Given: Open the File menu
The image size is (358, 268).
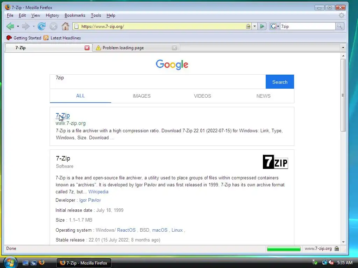Looking at the screenshot, I should click(10, 15).
